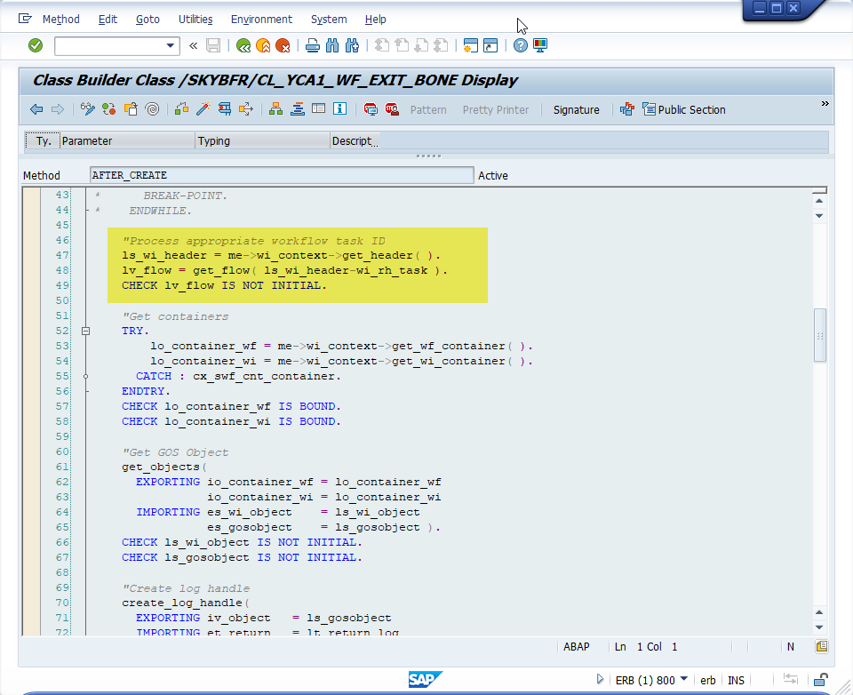
Task: Click the Ln 1 Col 1 position indicator
Action: pyautogui.click(x=646, y=646)
